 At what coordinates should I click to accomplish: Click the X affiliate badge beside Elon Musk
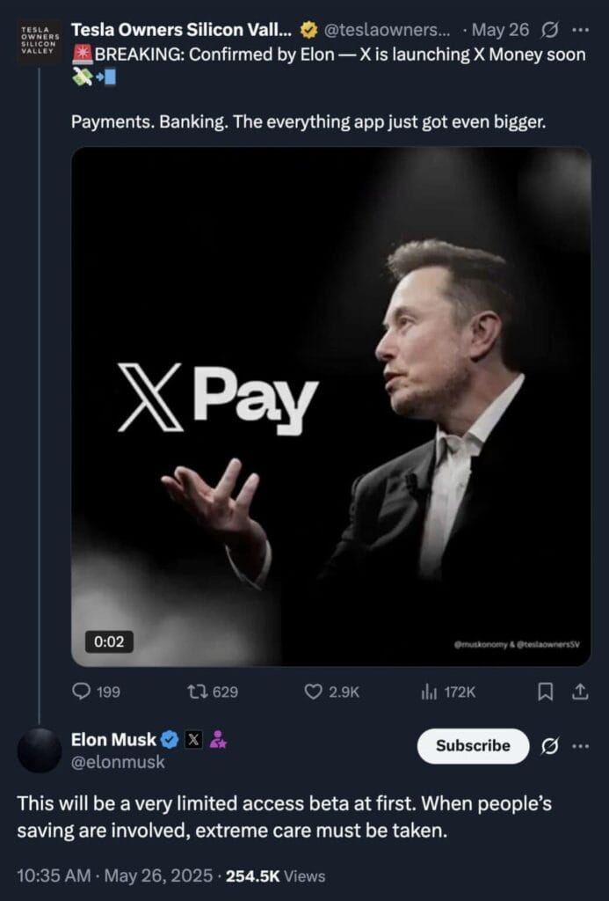pyautogui.click(x=194, y=740)
